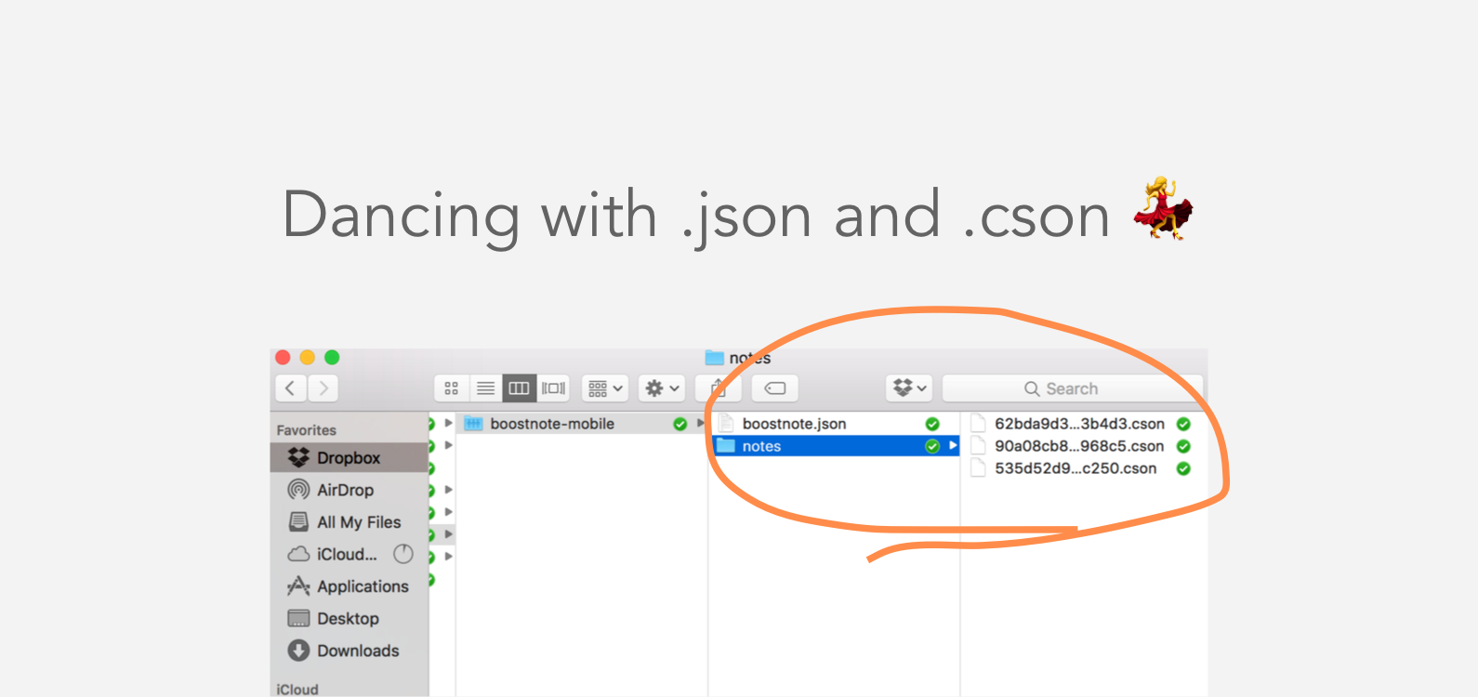This screenshot has height=697, width=1478.
Task: Click the green zoom window button
Action: click(332, 358)
